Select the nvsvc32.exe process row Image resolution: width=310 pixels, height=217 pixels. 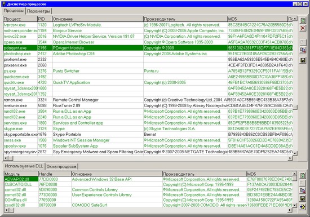pos(148,37)
